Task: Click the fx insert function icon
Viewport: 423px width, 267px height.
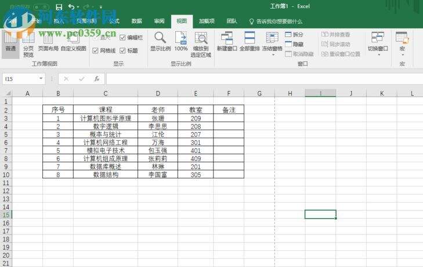Action: [x=96, y=79]
